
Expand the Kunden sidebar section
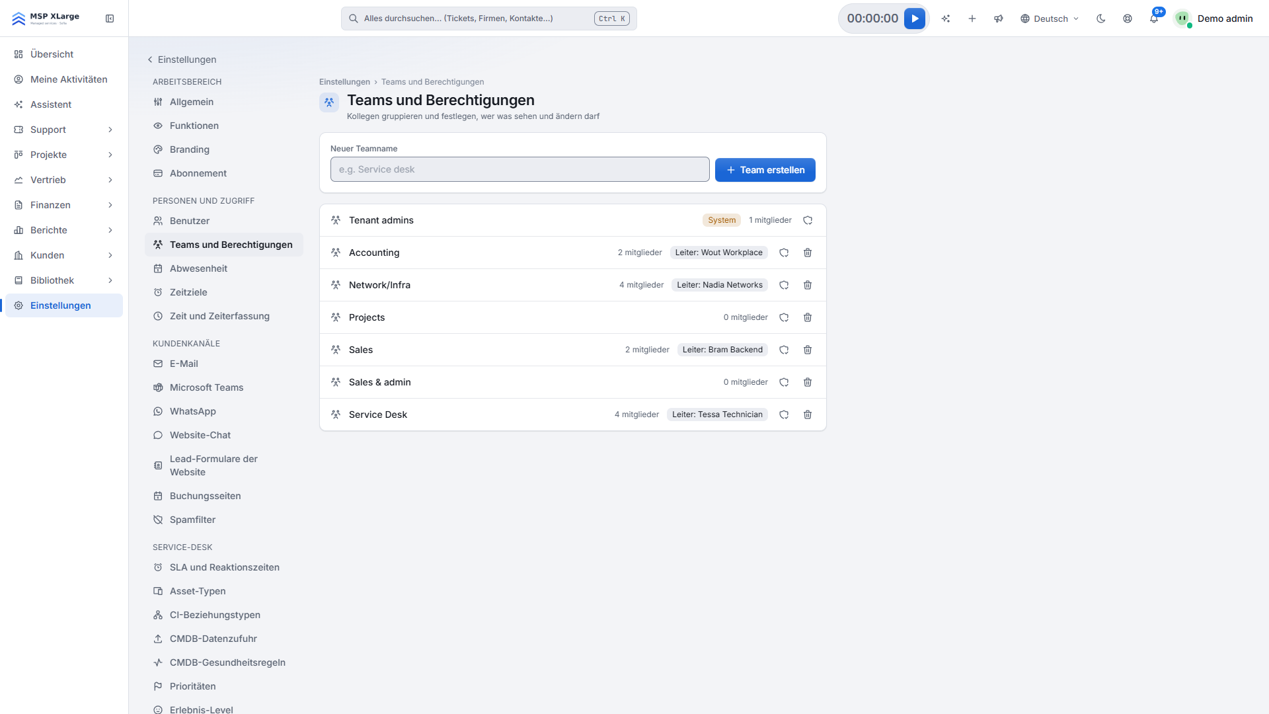tap(64, 255)
